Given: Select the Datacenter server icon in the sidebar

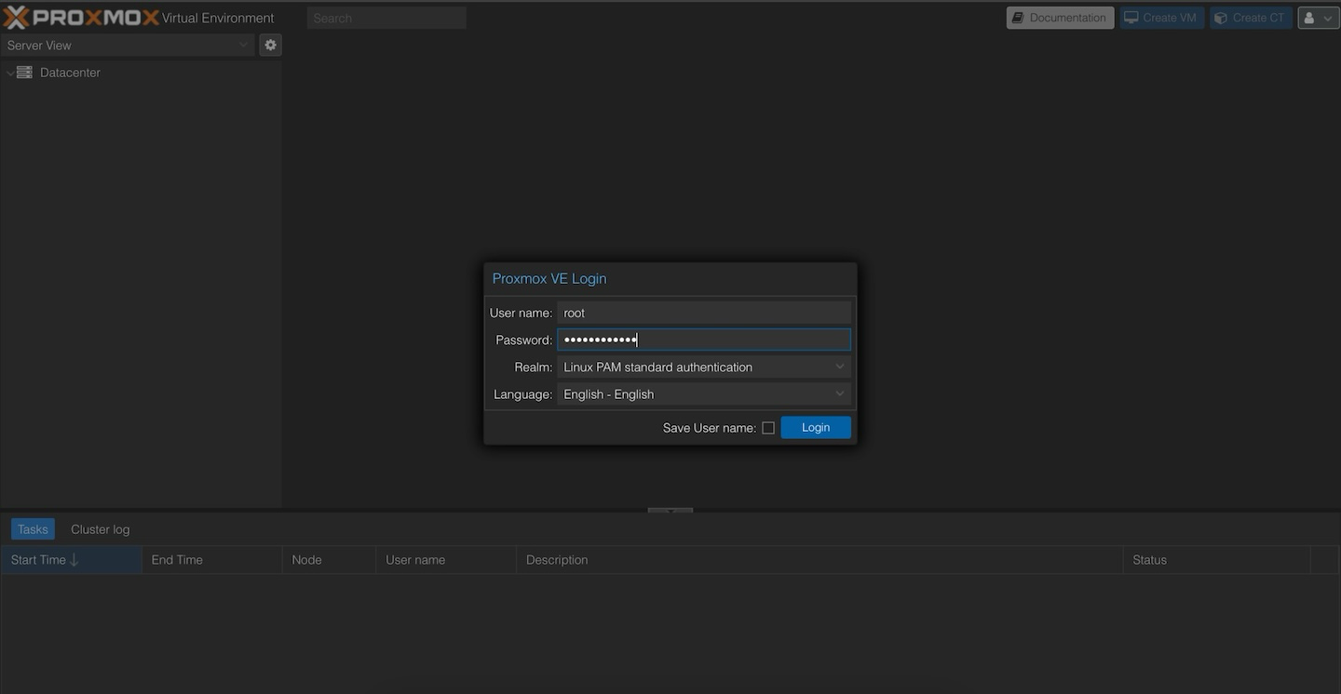Looking at the screenshot, I should pyautogui.click(x=23, y=72).
